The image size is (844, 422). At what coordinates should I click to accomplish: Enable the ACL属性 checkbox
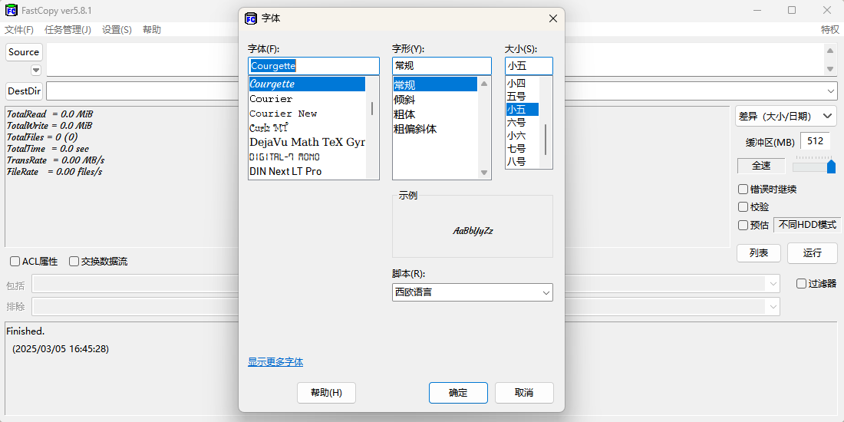click(15, 261)
